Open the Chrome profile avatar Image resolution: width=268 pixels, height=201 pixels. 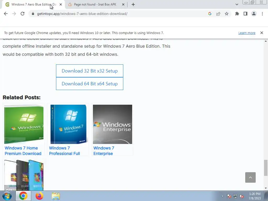tap(254, 14)
